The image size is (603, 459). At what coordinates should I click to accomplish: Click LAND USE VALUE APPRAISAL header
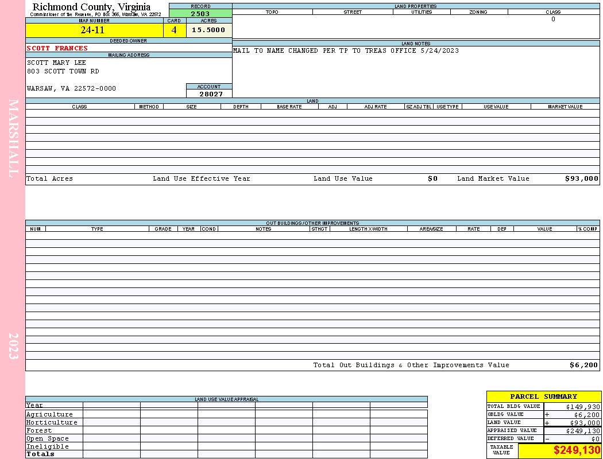tap(226, 399)
